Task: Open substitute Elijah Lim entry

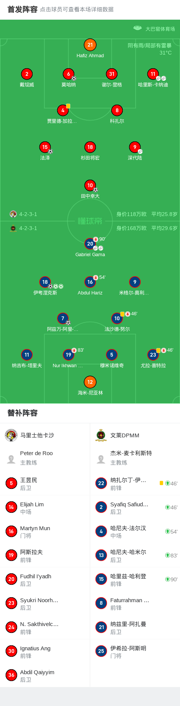Action: point(45,508)
